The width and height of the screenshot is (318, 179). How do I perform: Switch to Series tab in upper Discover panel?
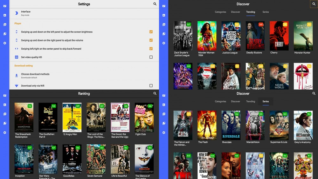click(266, 12)
